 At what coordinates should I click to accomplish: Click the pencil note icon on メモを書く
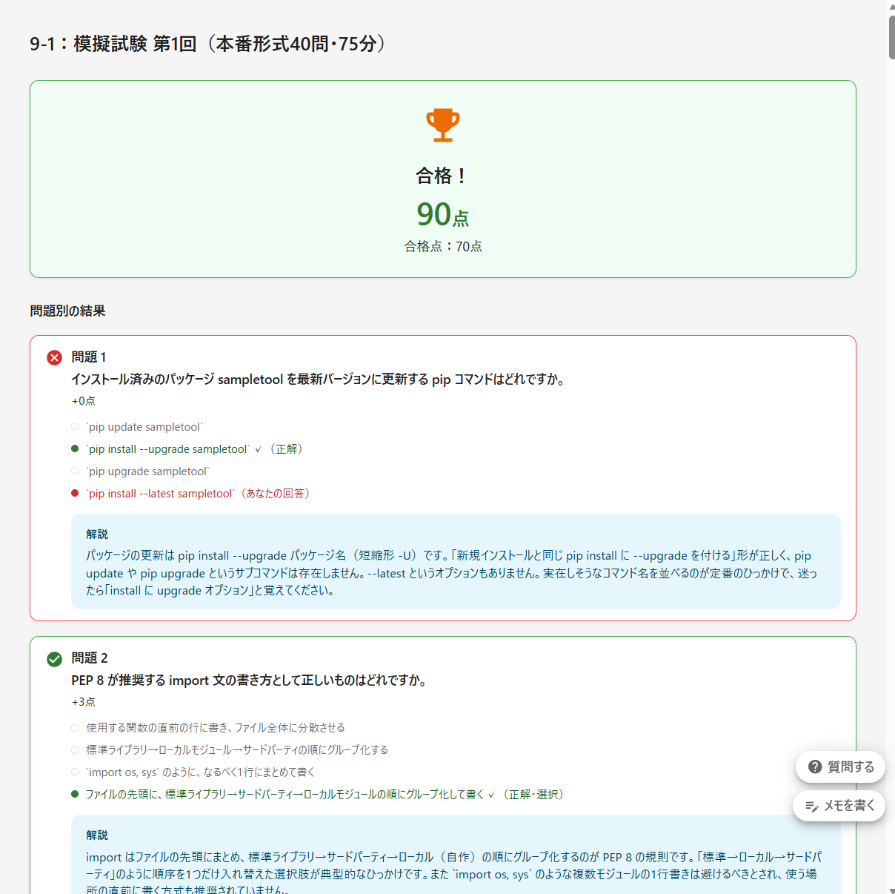pos(812,806)
